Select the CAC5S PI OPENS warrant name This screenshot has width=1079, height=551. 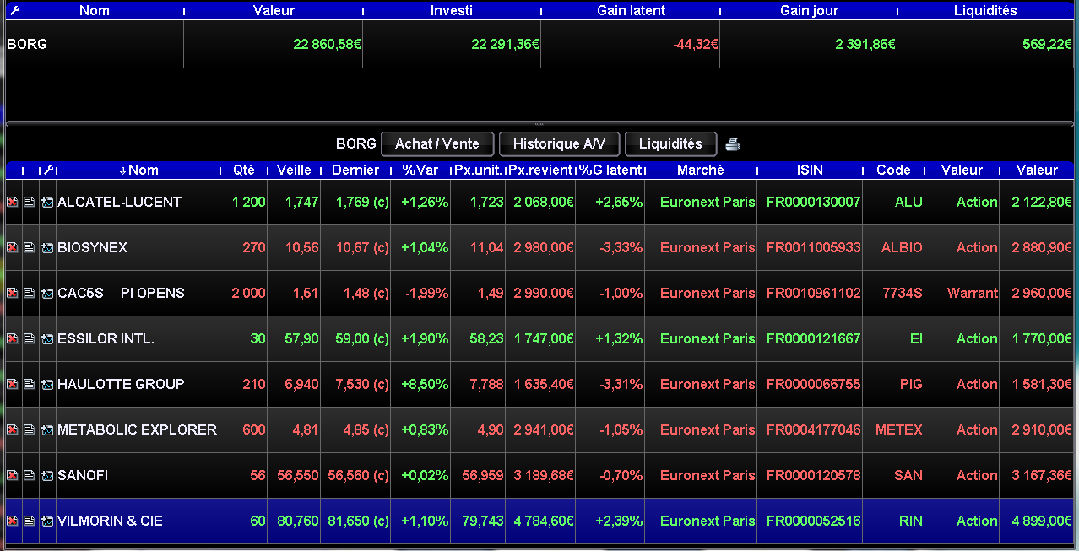pyautogui.click(x=121, y=294)
